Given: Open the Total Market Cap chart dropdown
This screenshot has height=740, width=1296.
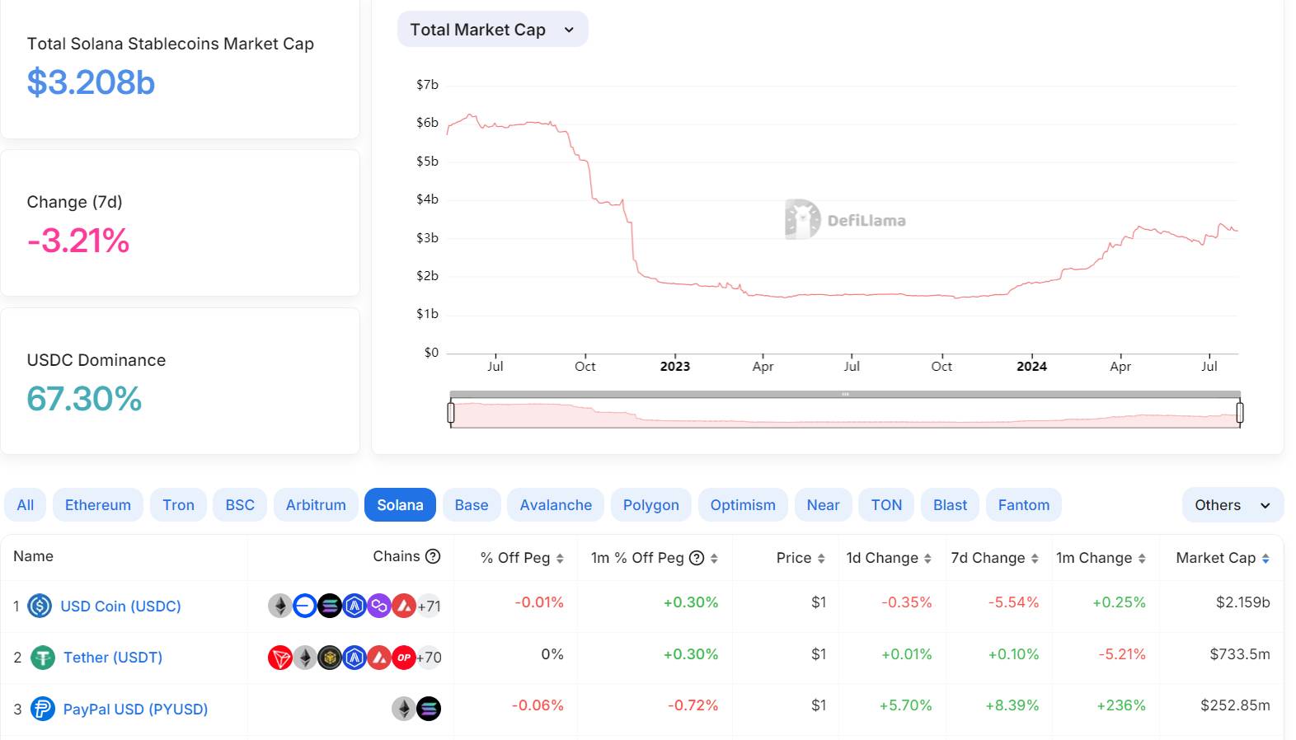Looking at the screenshot, I should coord(492,30).
